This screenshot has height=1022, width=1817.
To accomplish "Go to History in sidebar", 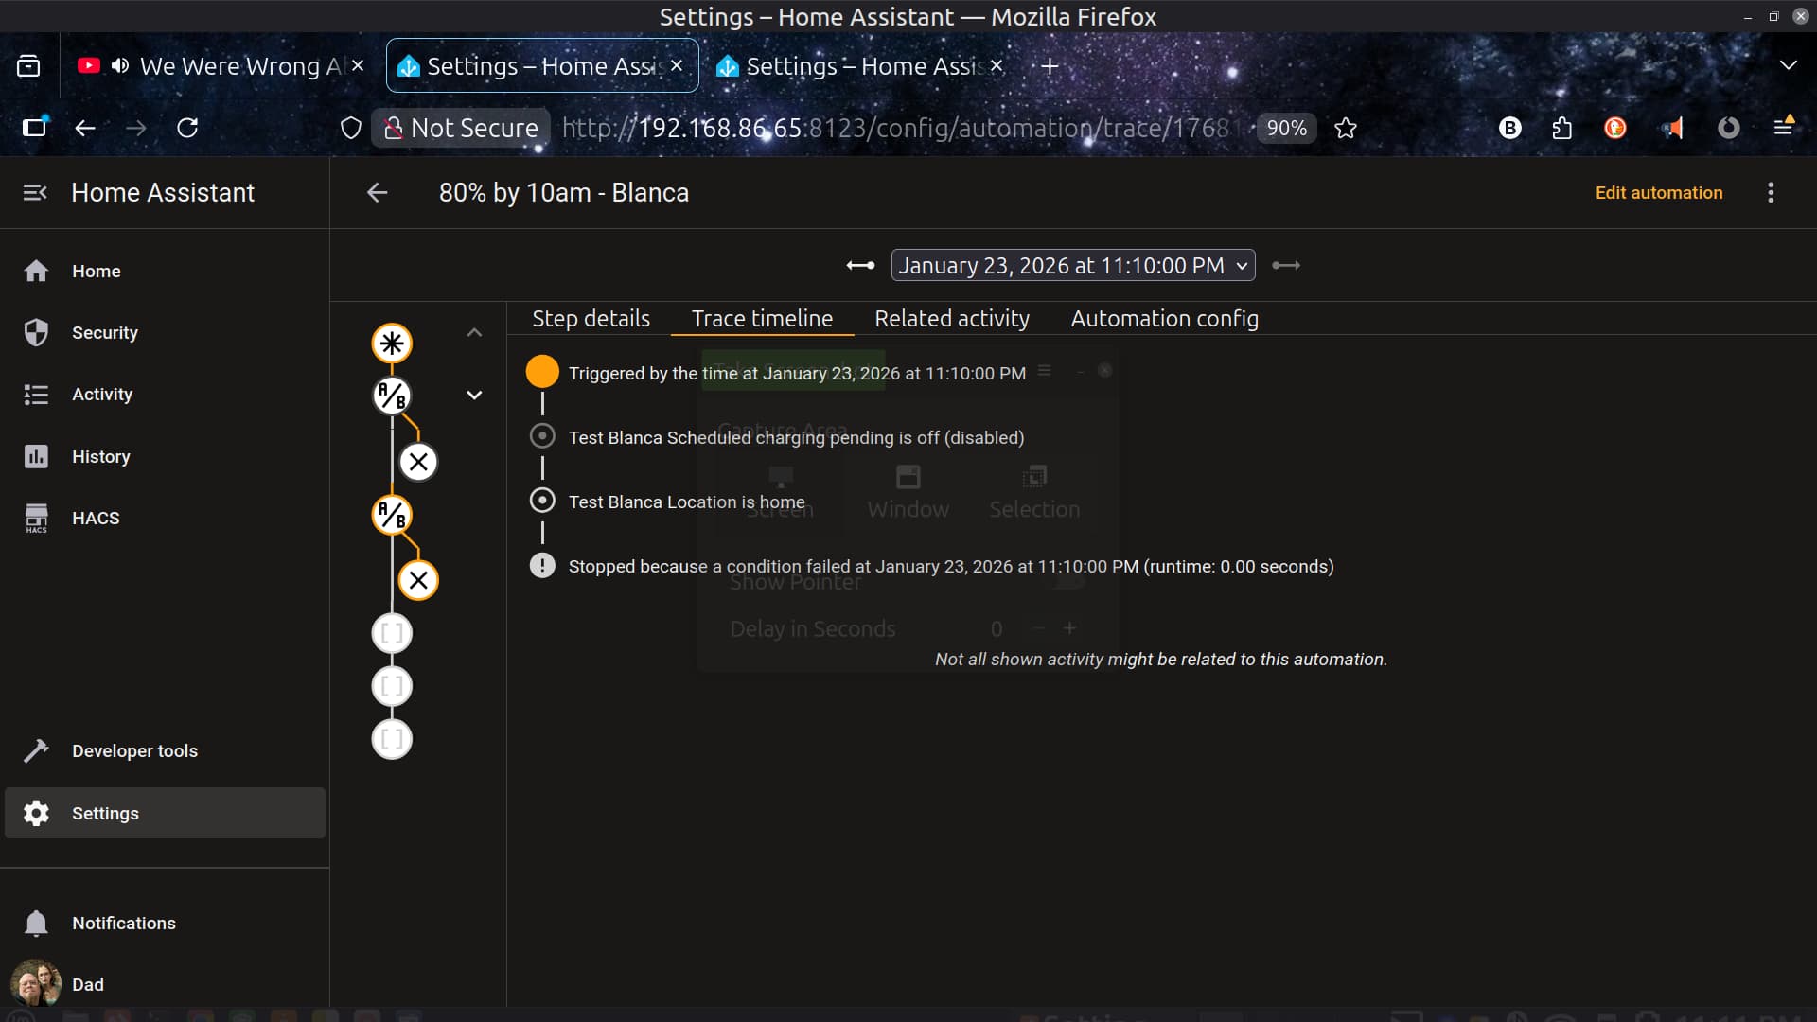I will click(x=100, y=456).
